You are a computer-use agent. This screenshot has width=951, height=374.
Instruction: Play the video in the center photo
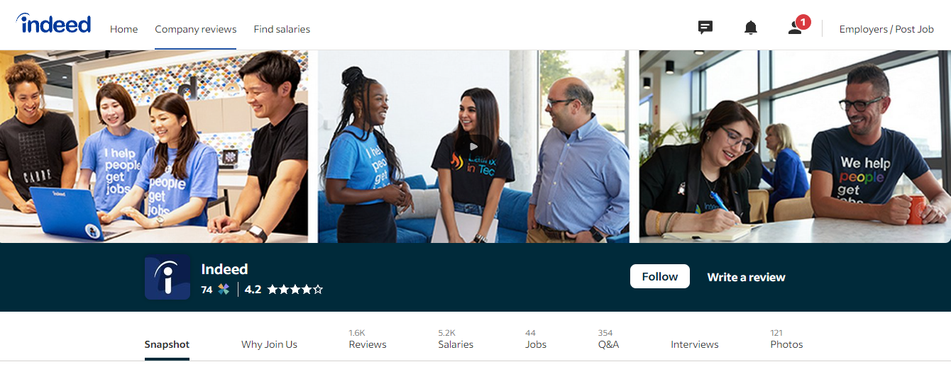473,147
